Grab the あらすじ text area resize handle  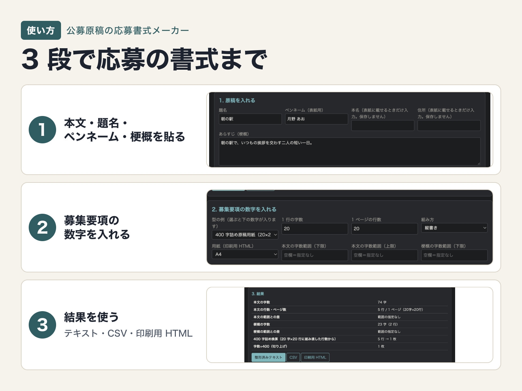pos(478,164)
